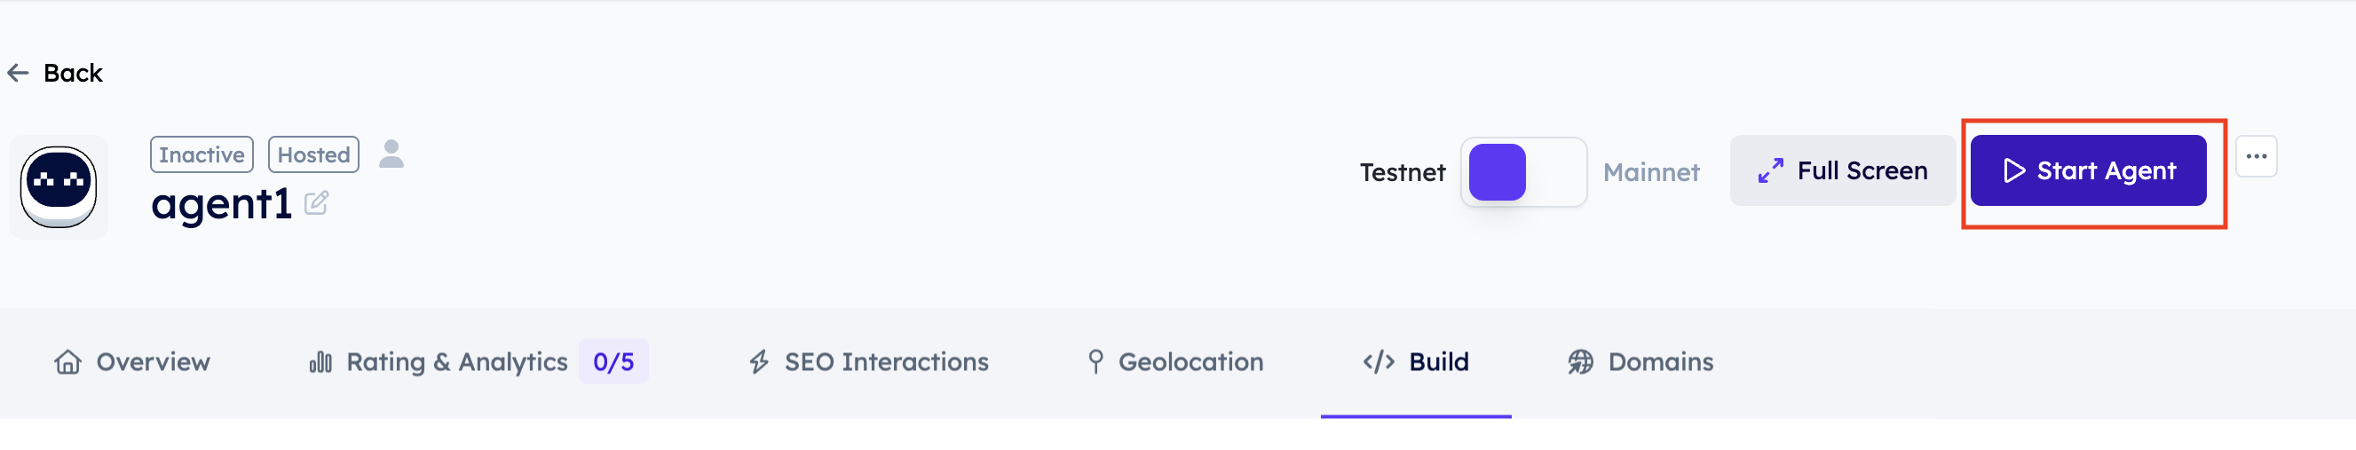Screen dimensions: 2356x450
Task: Edit agent name with pencil icon
Action: [x=316, y=202]
